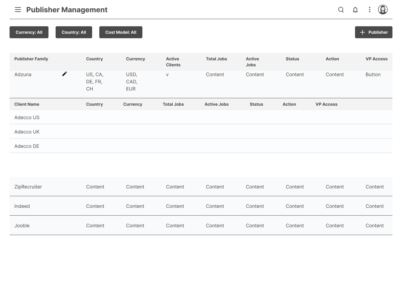Edit Adzuna using the pencil icon
The image size is (402, 301).
(x=64, y=74)
